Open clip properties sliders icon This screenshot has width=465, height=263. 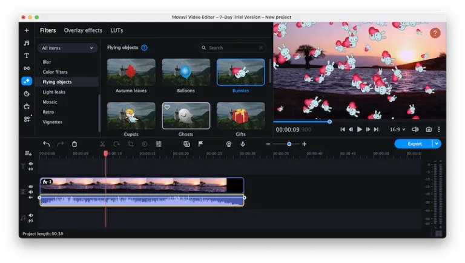159,144
